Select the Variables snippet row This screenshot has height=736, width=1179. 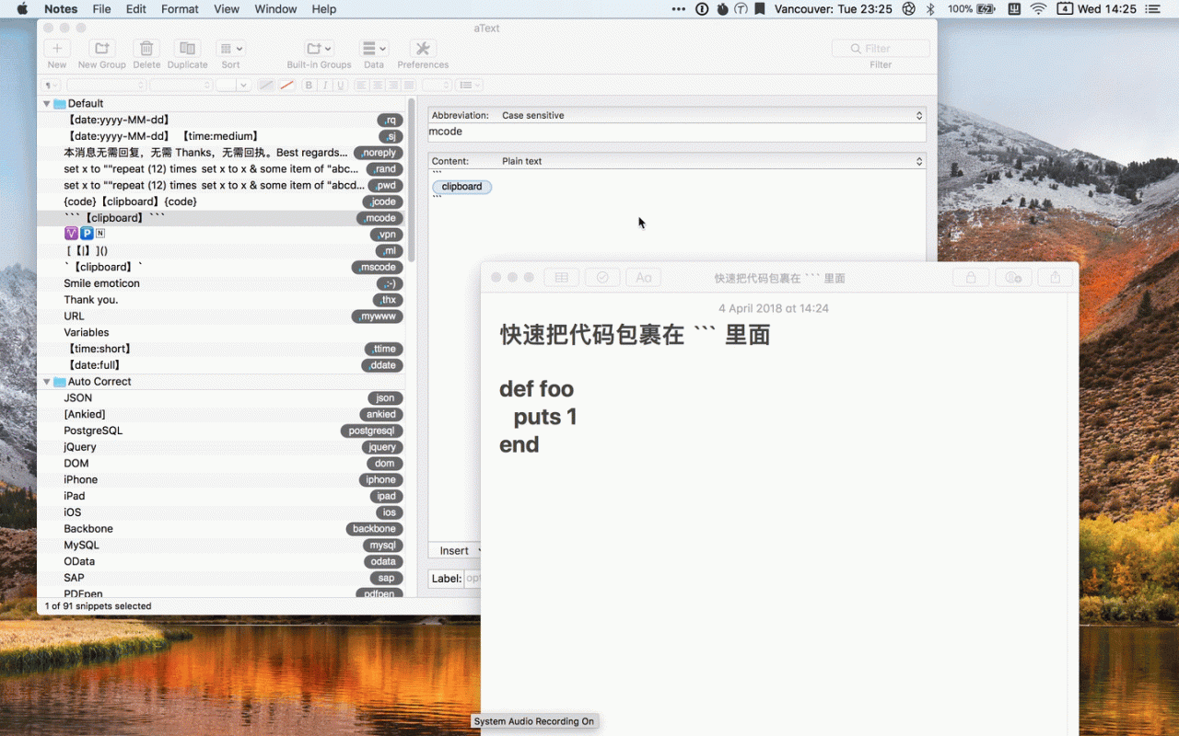coord(221,333)
